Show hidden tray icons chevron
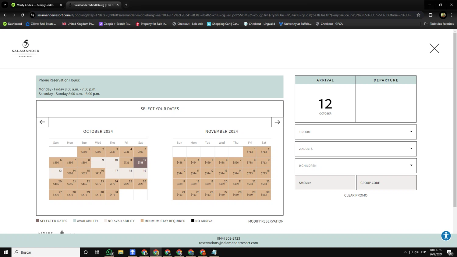The height and width of the screenshot is (257, 457). point(405,252)
